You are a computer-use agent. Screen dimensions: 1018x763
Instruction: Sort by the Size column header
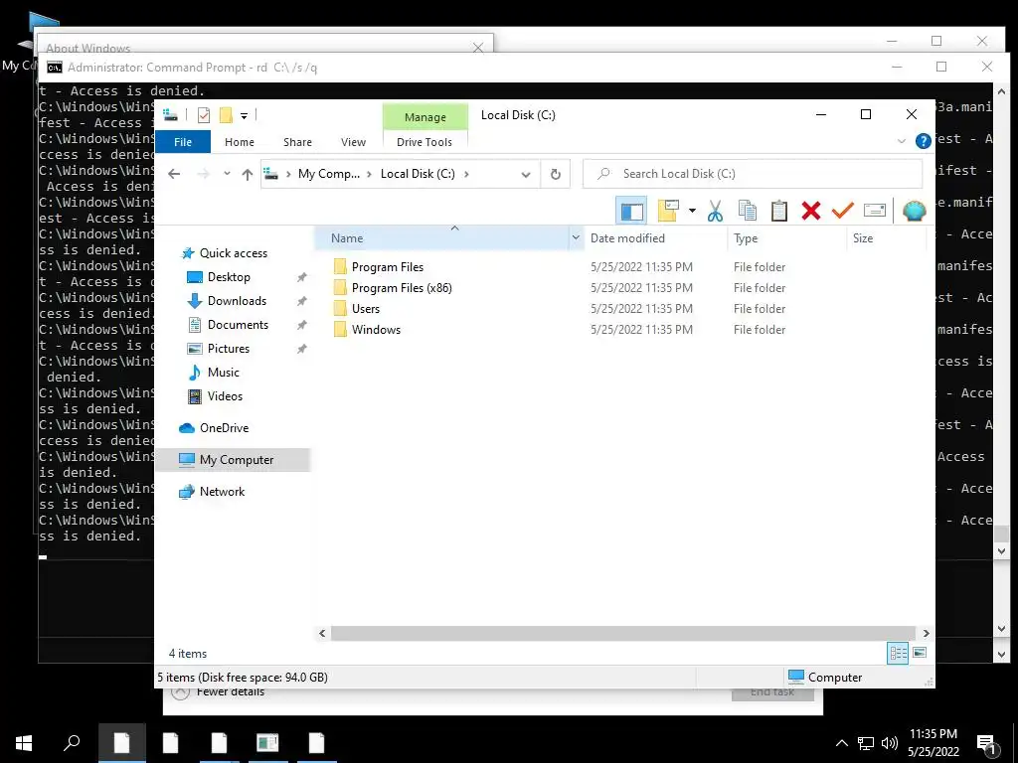pyautogui.click(x=887, y=238)
